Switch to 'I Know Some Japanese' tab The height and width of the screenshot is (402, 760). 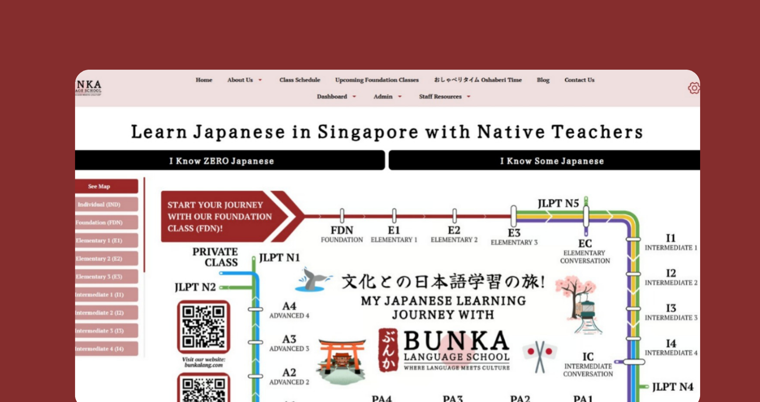point(545,160)
